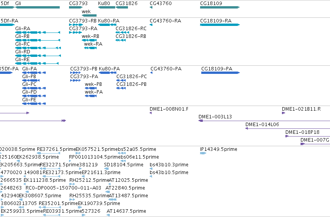Select EST IP14349.5prime
330x217 pixels.
[203, 153]
